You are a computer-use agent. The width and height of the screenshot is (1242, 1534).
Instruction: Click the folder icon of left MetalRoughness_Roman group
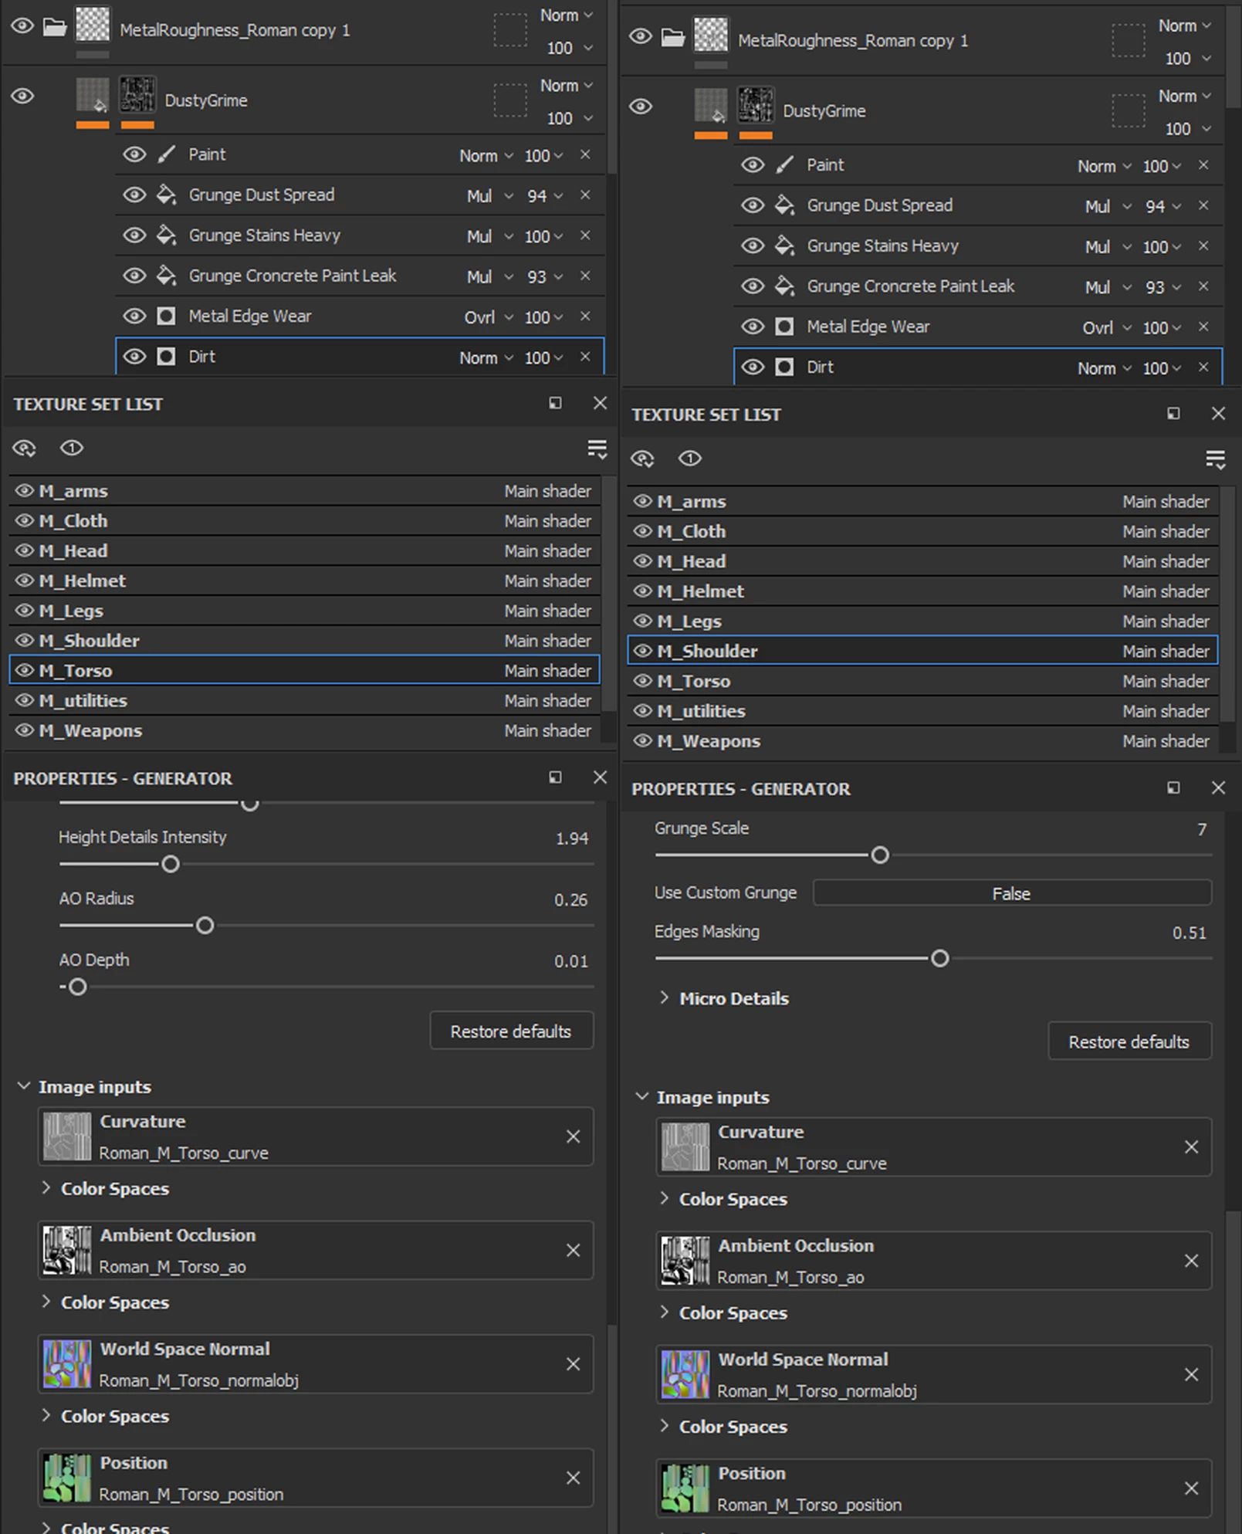tap(54, 28)
